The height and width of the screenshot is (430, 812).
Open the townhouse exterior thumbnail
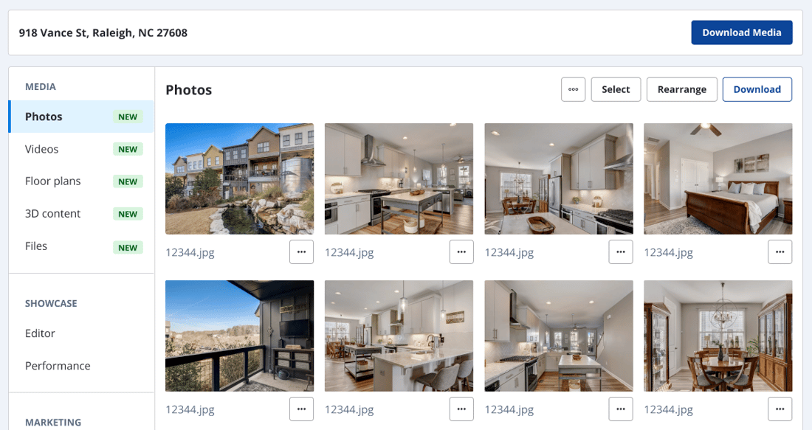click(x=239, y=178)
